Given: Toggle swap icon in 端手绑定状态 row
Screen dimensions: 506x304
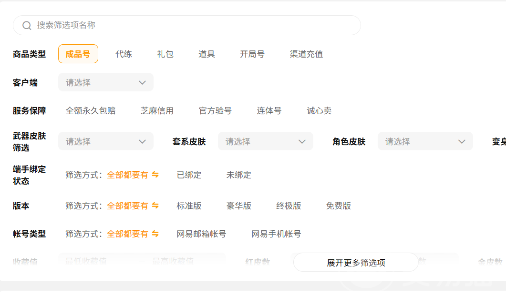Looking at the screenshot, I should (155, 175).
